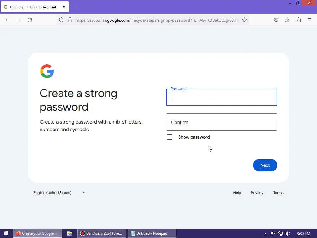Switch to Firefox taskbar button

click(37, 233)
